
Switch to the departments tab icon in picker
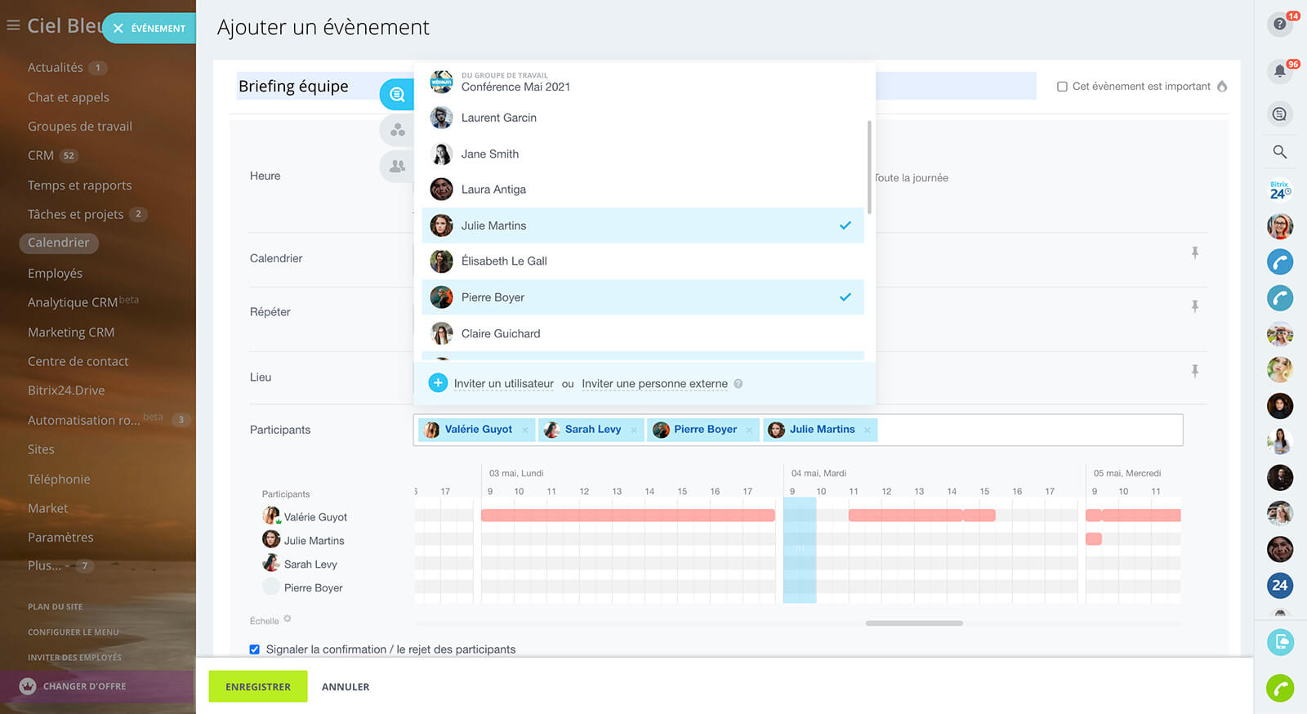tap(397, 131)
